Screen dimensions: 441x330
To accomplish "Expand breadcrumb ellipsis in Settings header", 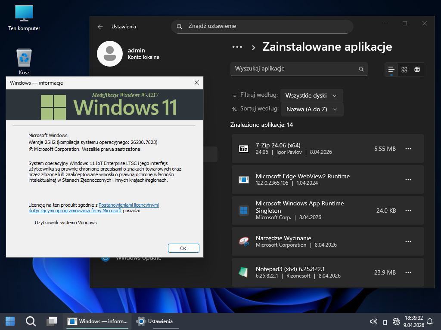I will click(x=237, y=47).
